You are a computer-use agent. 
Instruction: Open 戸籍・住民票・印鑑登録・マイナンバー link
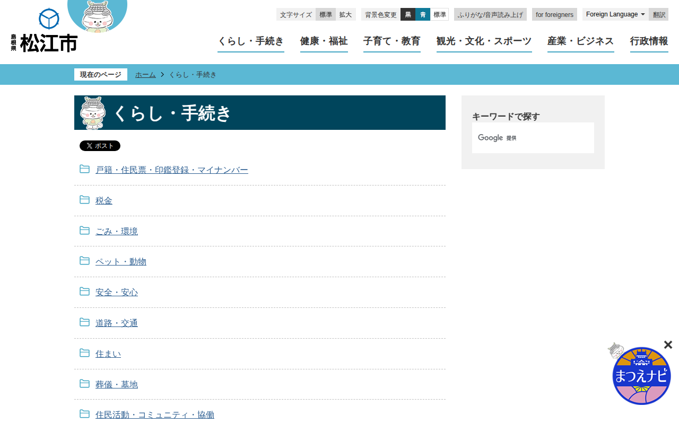coord(172,170)
